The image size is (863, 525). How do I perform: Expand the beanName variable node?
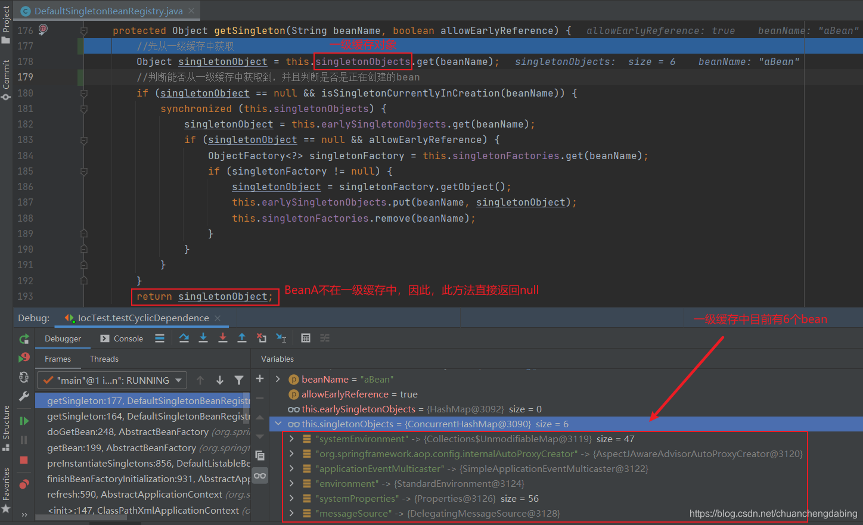[278, 379]
